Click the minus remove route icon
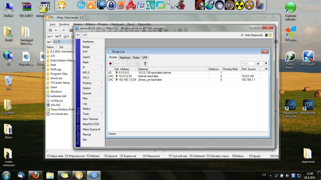This screenshot has height=180, width=321. 117,63
